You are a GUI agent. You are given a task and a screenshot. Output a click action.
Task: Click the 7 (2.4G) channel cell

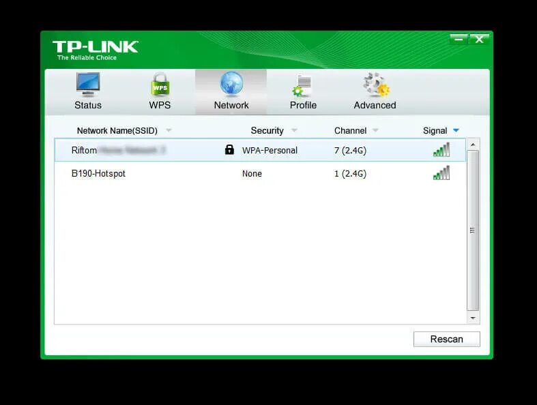350,150
